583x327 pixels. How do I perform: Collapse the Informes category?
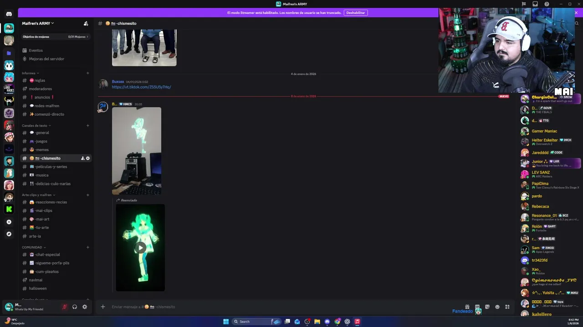pos(31,73)
